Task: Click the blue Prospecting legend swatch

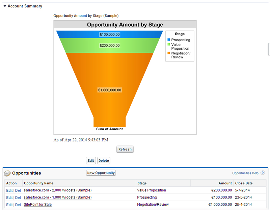Action: 169,40
